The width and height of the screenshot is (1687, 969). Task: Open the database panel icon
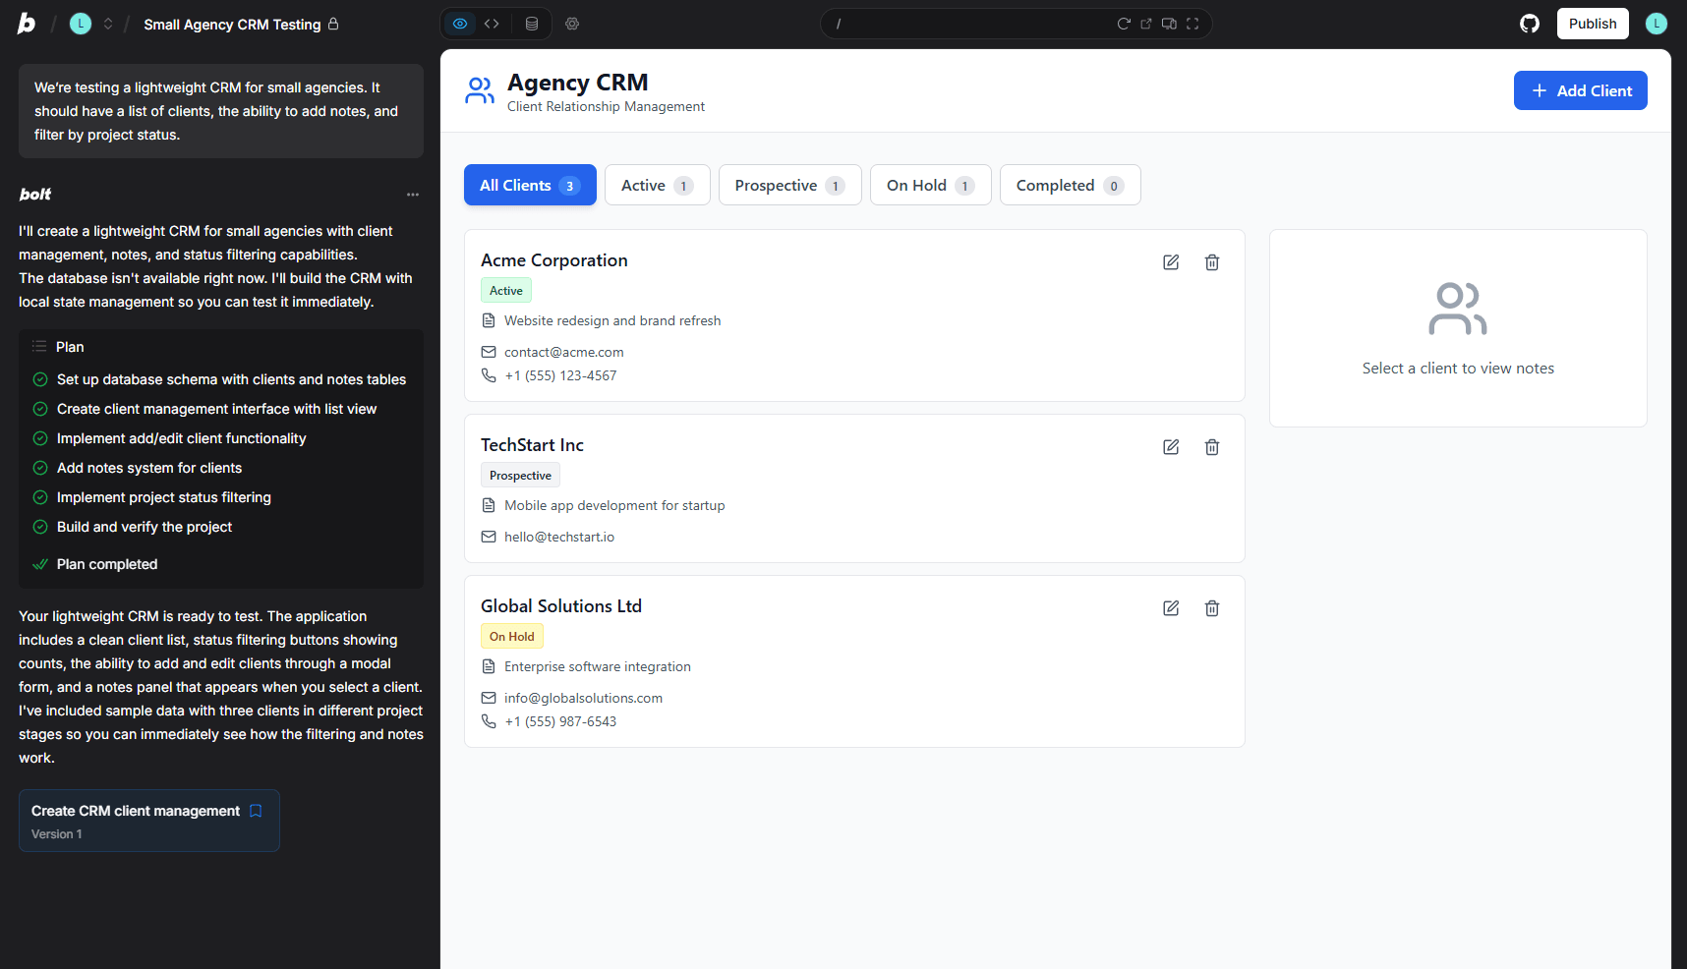532,24
